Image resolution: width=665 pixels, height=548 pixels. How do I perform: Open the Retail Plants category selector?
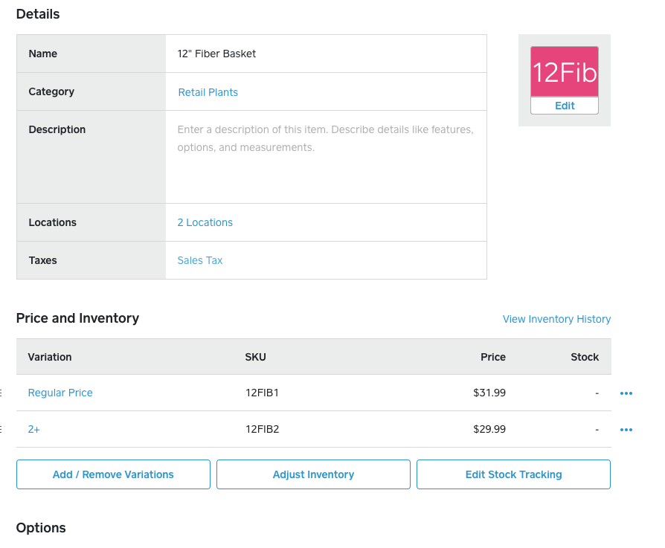tap(208, 92)
